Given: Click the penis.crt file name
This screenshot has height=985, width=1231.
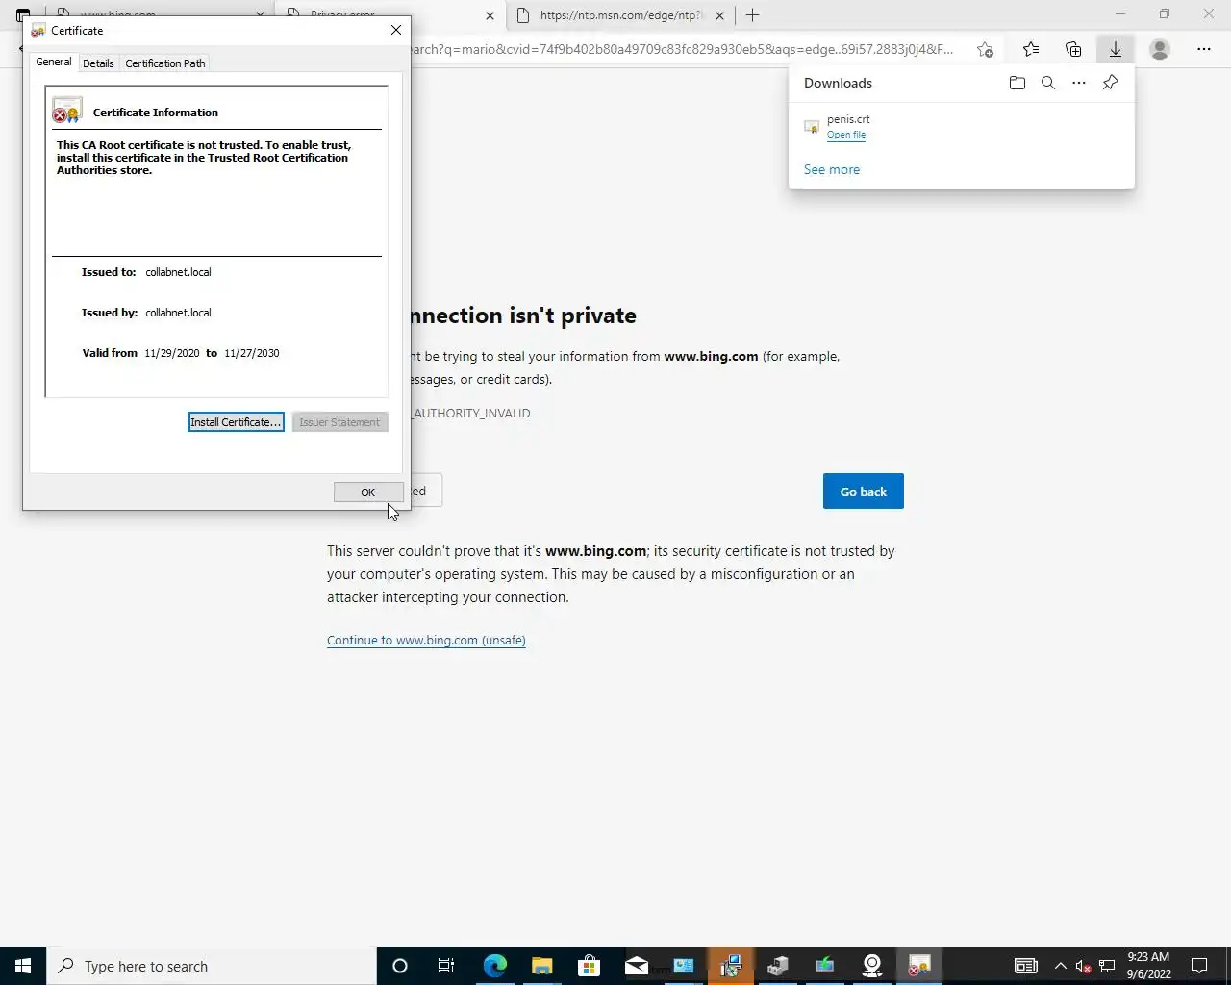Looking at the screenshot, I should pyautogui.click(x=848, y=119).
